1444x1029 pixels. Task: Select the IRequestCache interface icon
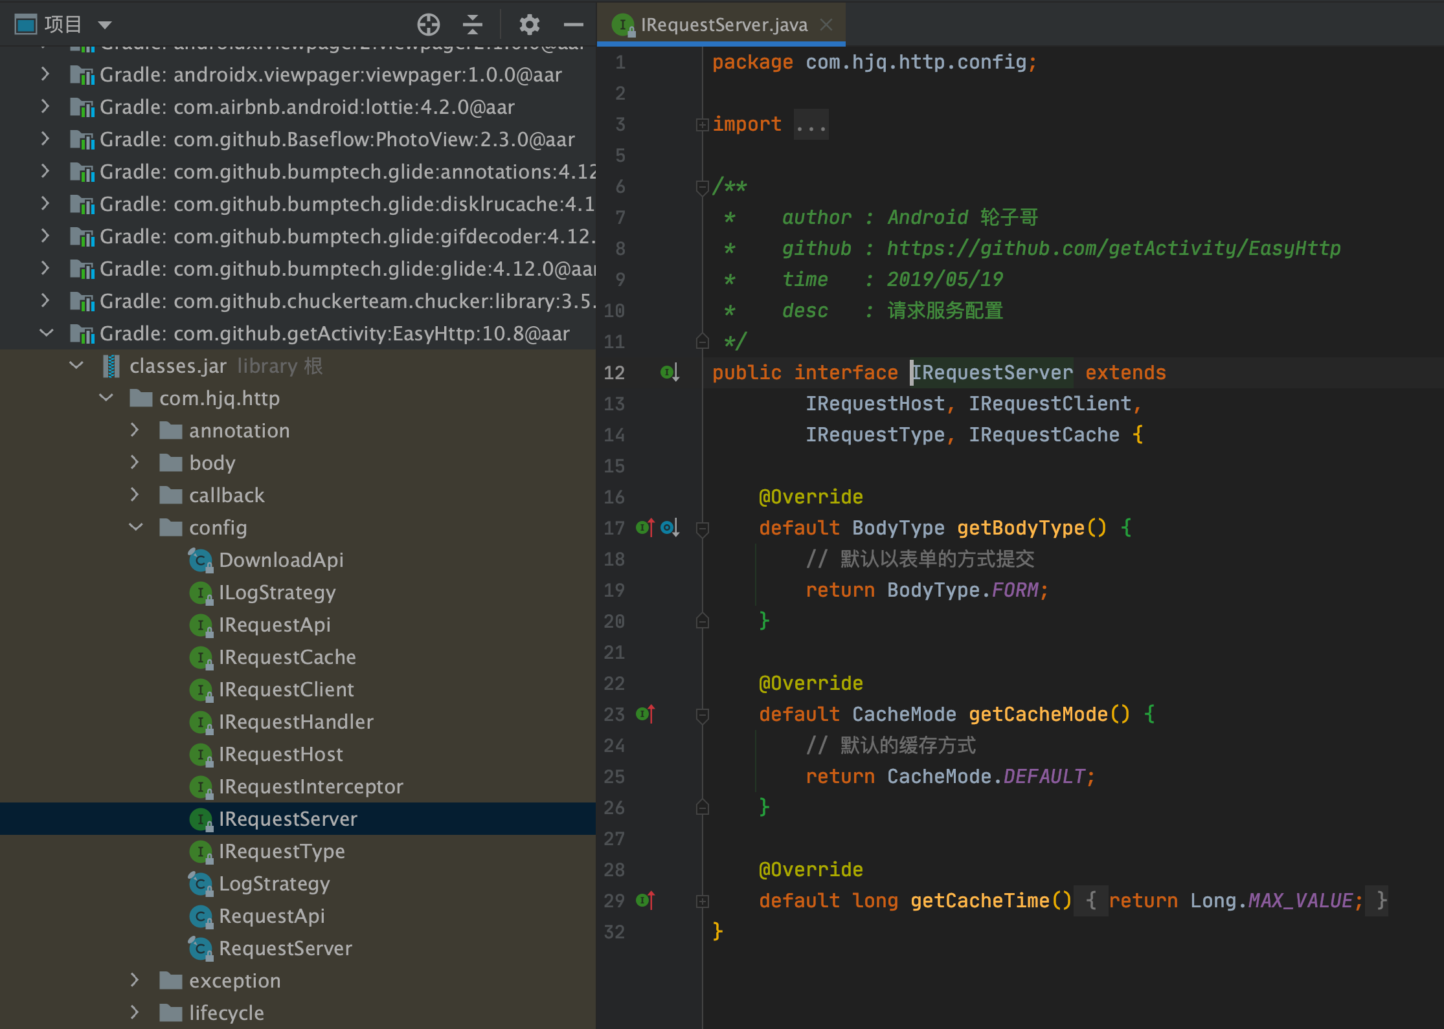(x=201, y=657)
